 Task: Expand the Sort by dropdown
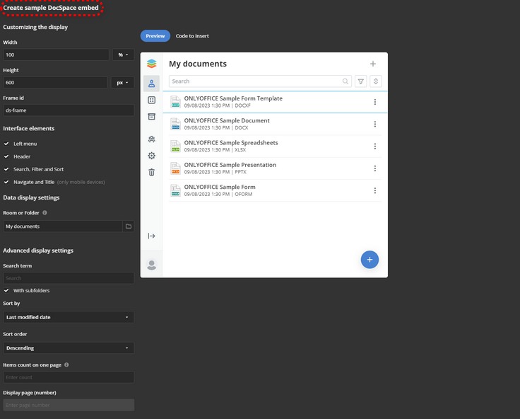68,317
